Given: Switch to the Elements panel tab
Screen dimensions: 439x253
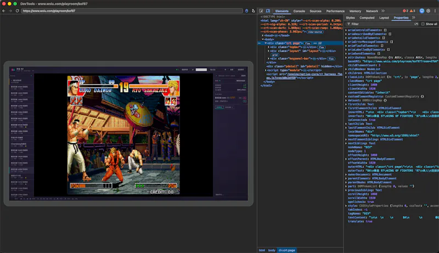Looking at the screenshot, I should pos(282,11).
